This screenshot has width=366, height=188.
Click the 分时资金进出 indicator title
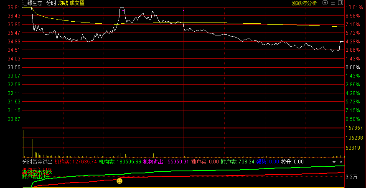click(x=37, y=162)
